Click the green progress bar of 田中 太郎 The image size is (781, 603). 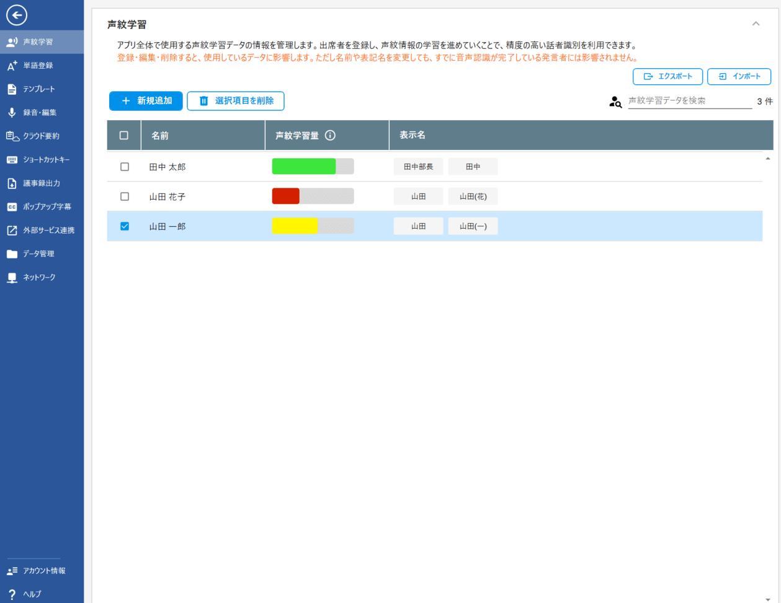304,167
